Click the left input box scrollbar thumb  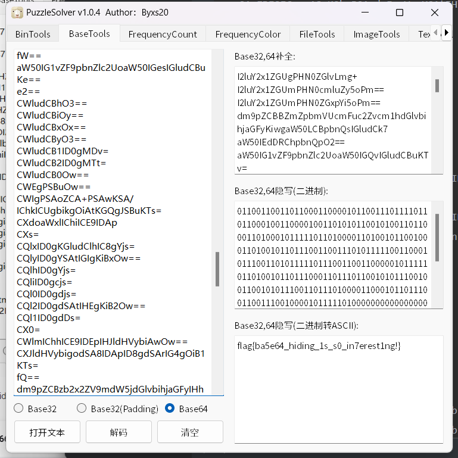click(x=217, y=269)
